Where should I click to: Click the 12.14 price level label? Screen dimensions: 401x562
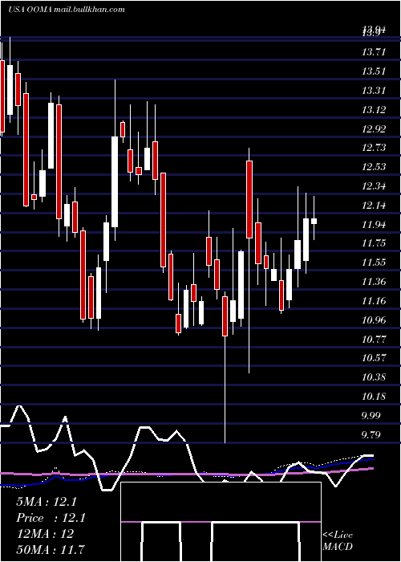pos(374,206)
